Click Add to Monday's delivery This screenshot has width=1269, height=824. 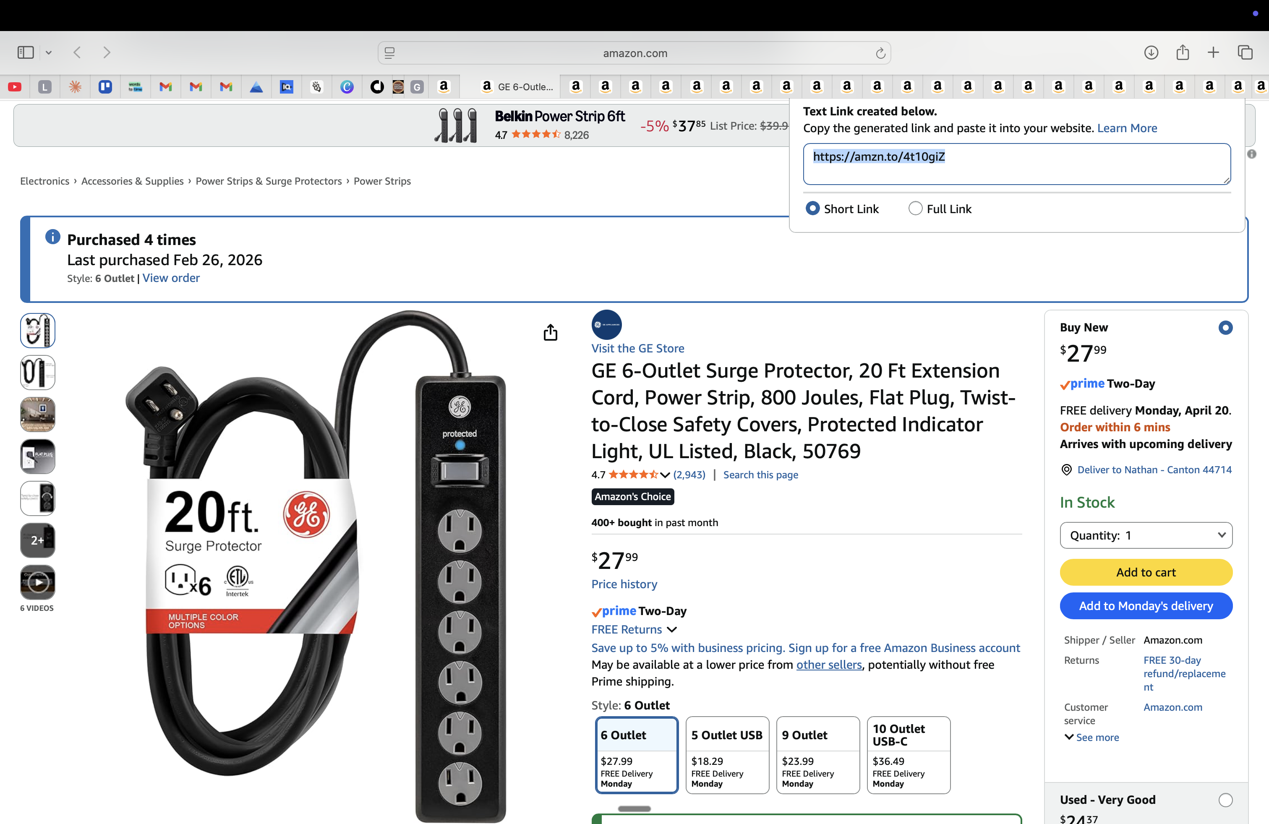[x=1146, y=606]
